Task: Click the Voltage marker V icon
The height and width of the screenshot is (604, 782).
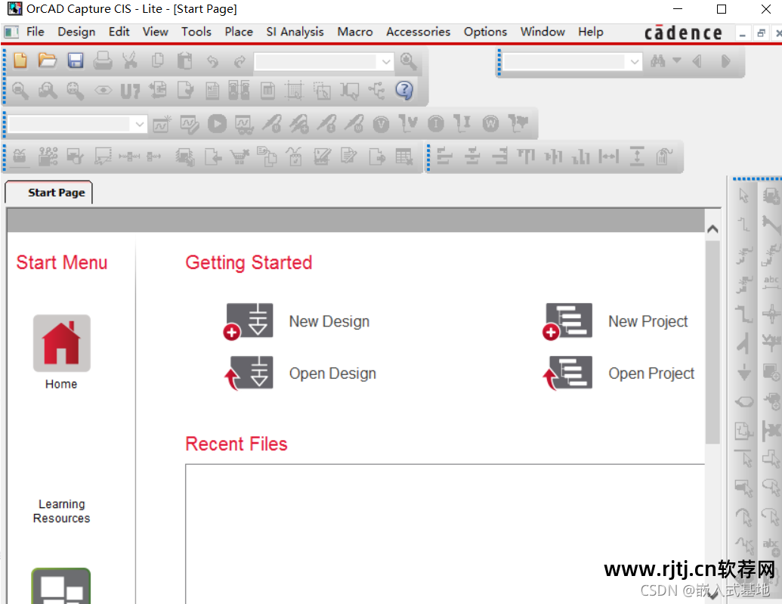Action: click(x=381, y=124)
